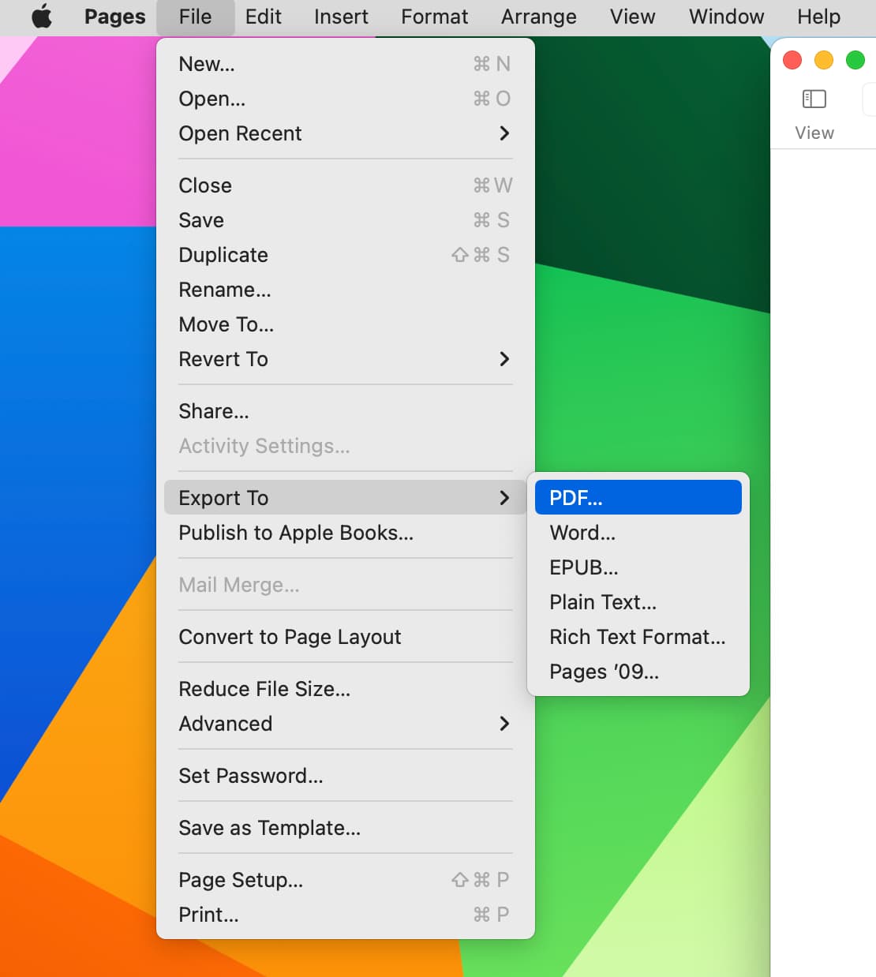Open the Apple menu
Screen dimensions: 876x977
coord(42,17)
